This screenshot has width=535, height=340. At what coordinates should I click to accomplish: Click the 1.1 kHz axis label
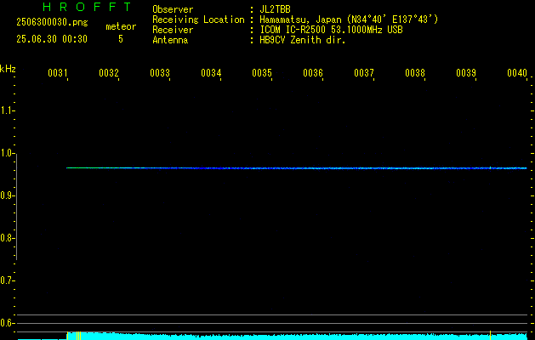pos(7,110)
